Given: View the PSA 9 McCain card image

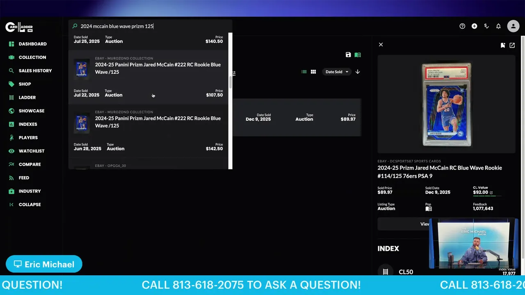Looking at the screenshot, I should (447, 104).
